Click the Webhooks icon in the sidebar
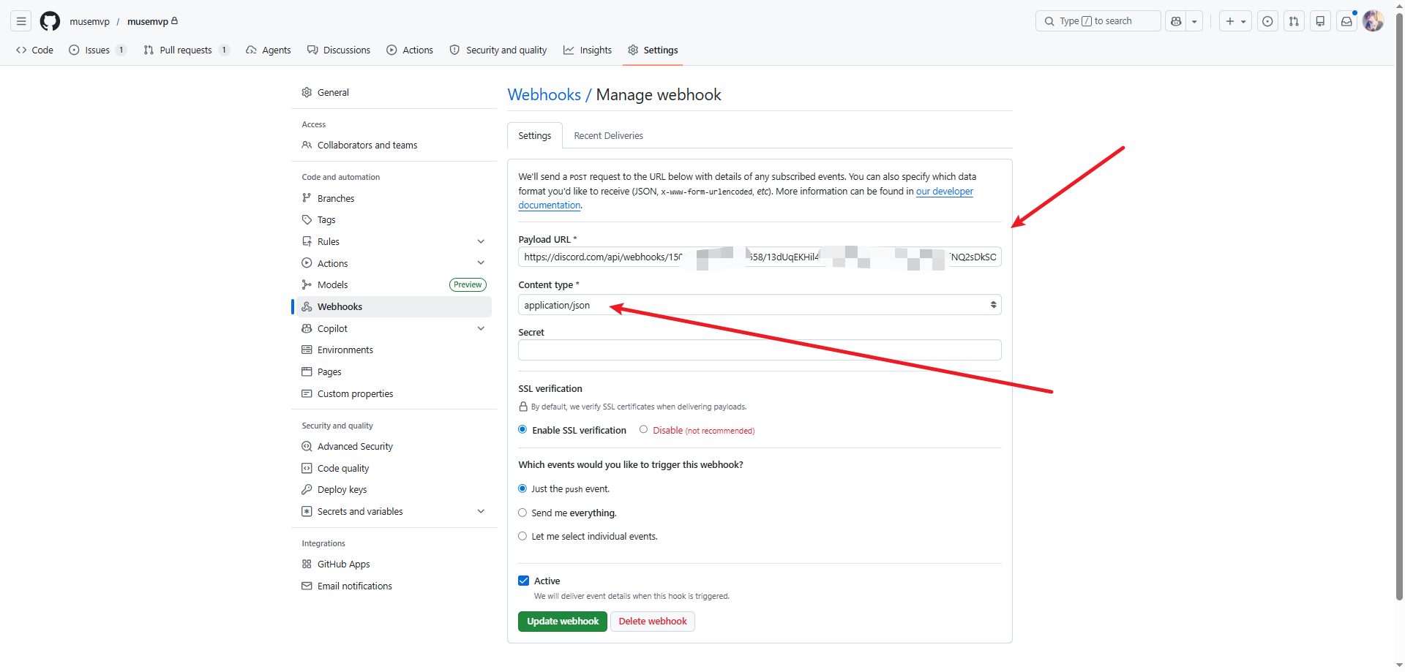This screenshot has width=1405, height=672. [x=307, y=307]
